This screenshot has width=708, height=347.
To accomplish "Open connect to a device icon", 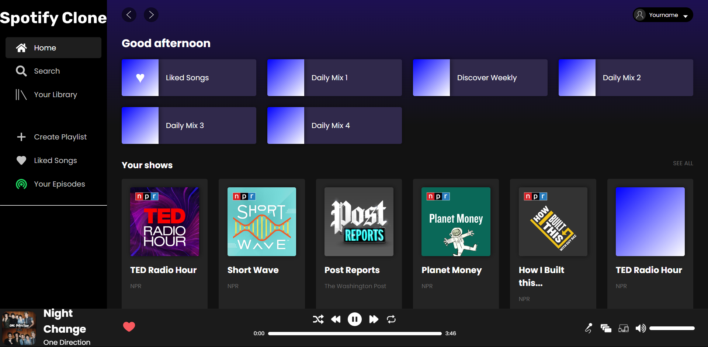I will [x=623, y=328].
